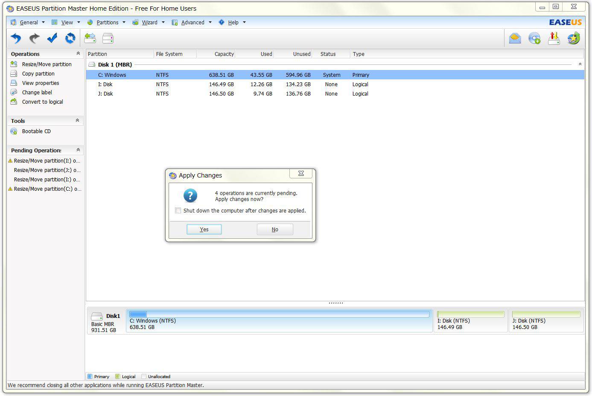Enable shut down after changes checkbox
Viewport: 592px width, 396px height.
pyautogui.click(x=178, y=210)
